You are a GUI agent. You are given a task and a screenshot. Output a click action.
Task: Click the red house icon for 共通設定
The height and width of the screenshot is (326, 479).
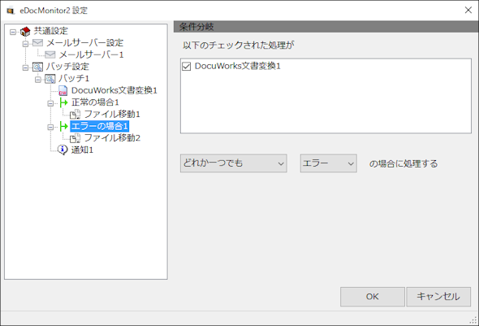25,31
